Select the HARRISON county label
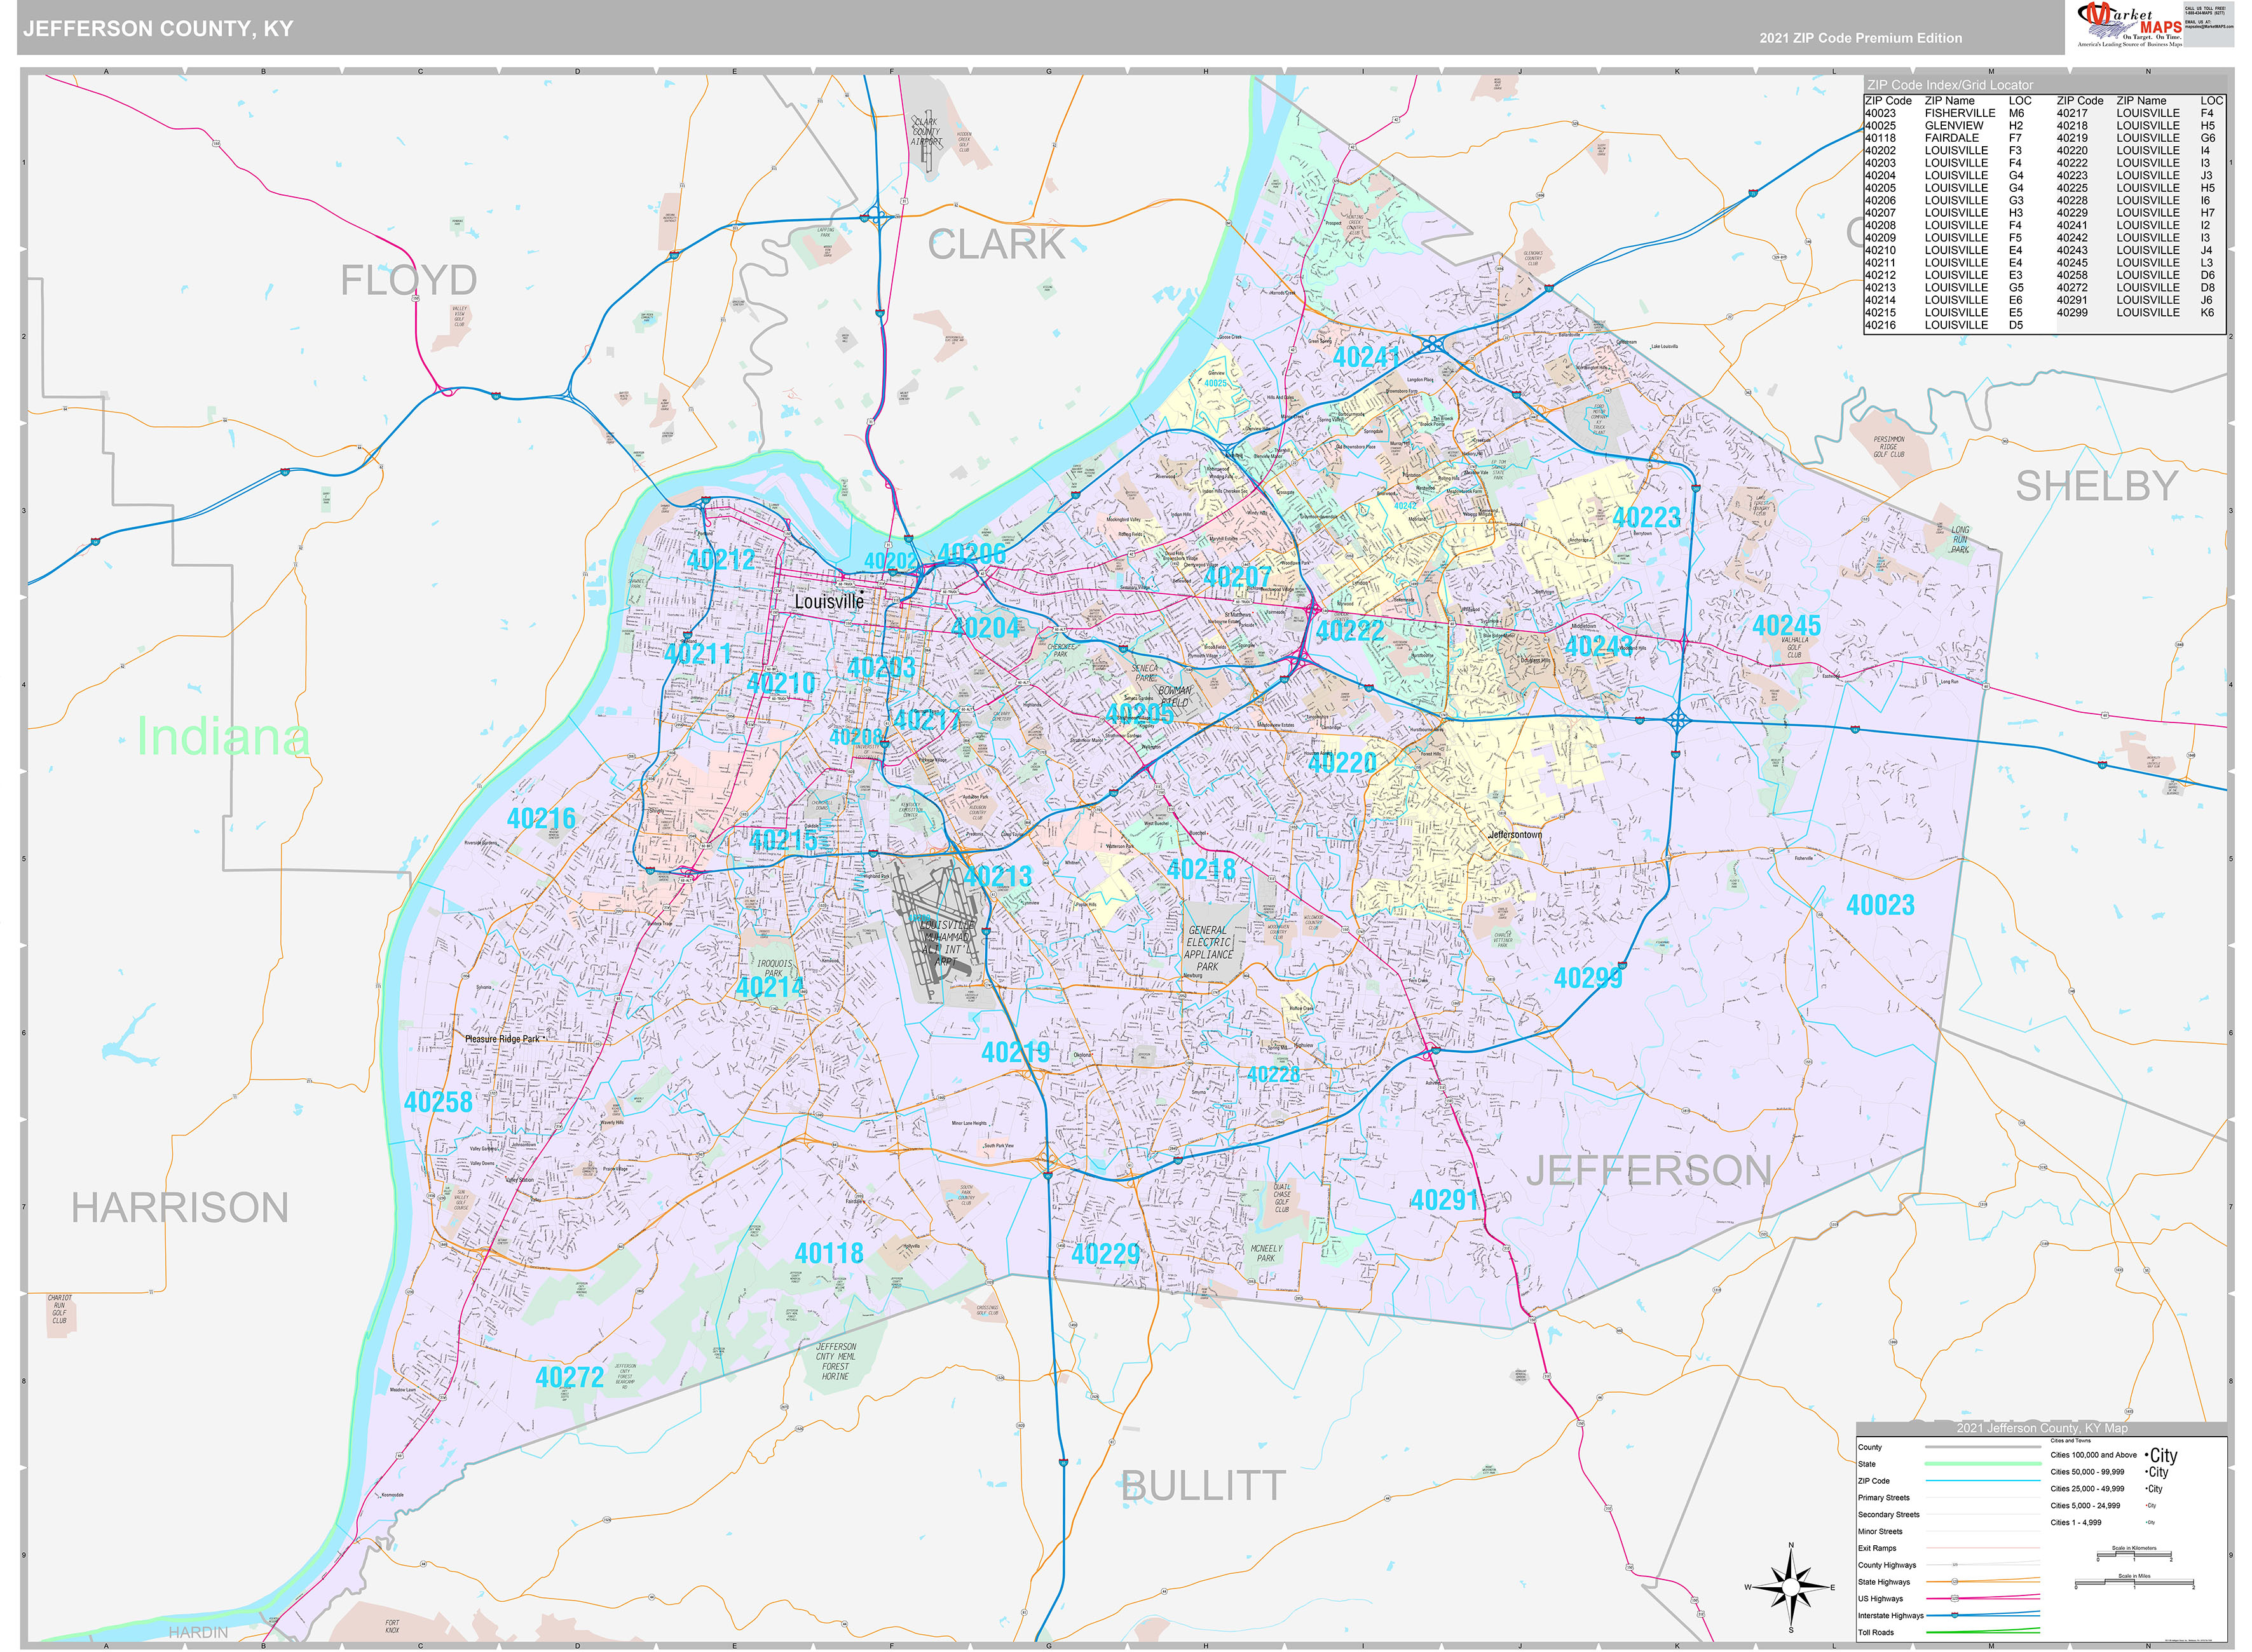2252x1652 pixels. coord(180,1208)
